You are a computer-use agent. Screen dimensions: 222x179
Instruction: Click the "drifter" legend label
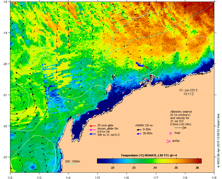click(176, 141)
